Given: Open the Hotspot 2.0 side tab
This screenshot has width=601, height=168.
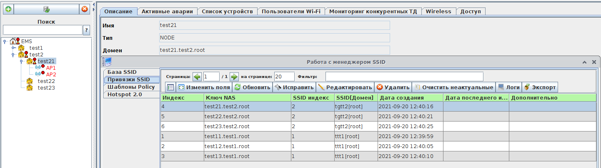Looking at the screenshot, I should tap(131, 95).
